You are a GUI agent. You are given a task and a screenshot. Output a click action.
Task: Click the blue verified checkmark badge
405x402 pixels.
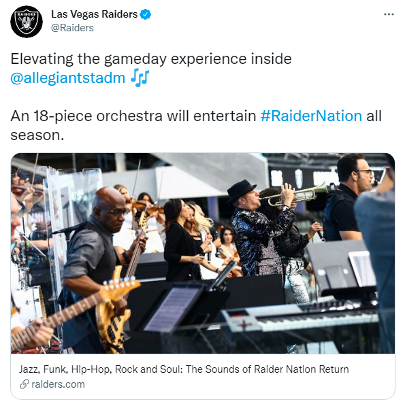point(146,14)
